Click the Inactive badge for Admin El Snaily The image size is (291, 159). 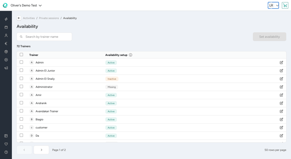(x=112, y=79)
